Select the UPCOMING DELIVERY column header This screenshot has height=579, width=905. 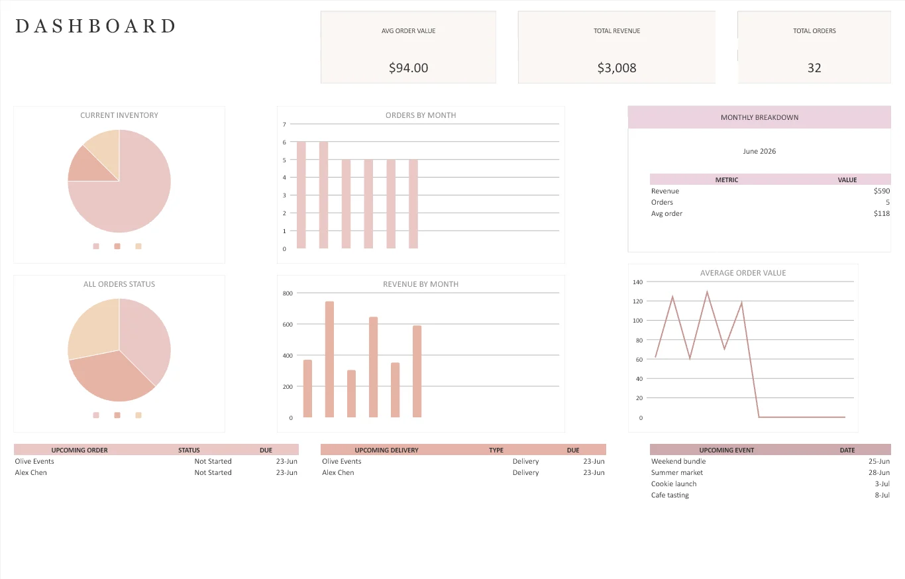coord(386,450)
